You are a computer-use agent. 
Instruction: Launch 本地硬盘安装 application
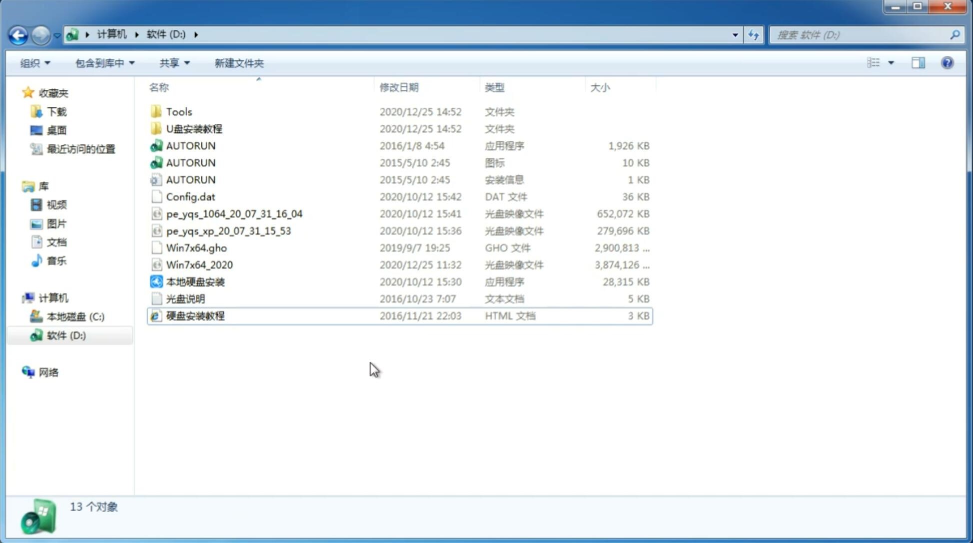(x=195, y=281)
